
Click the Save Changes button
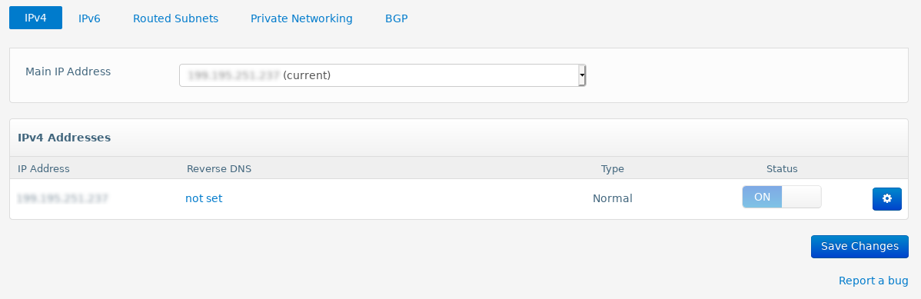860,246
